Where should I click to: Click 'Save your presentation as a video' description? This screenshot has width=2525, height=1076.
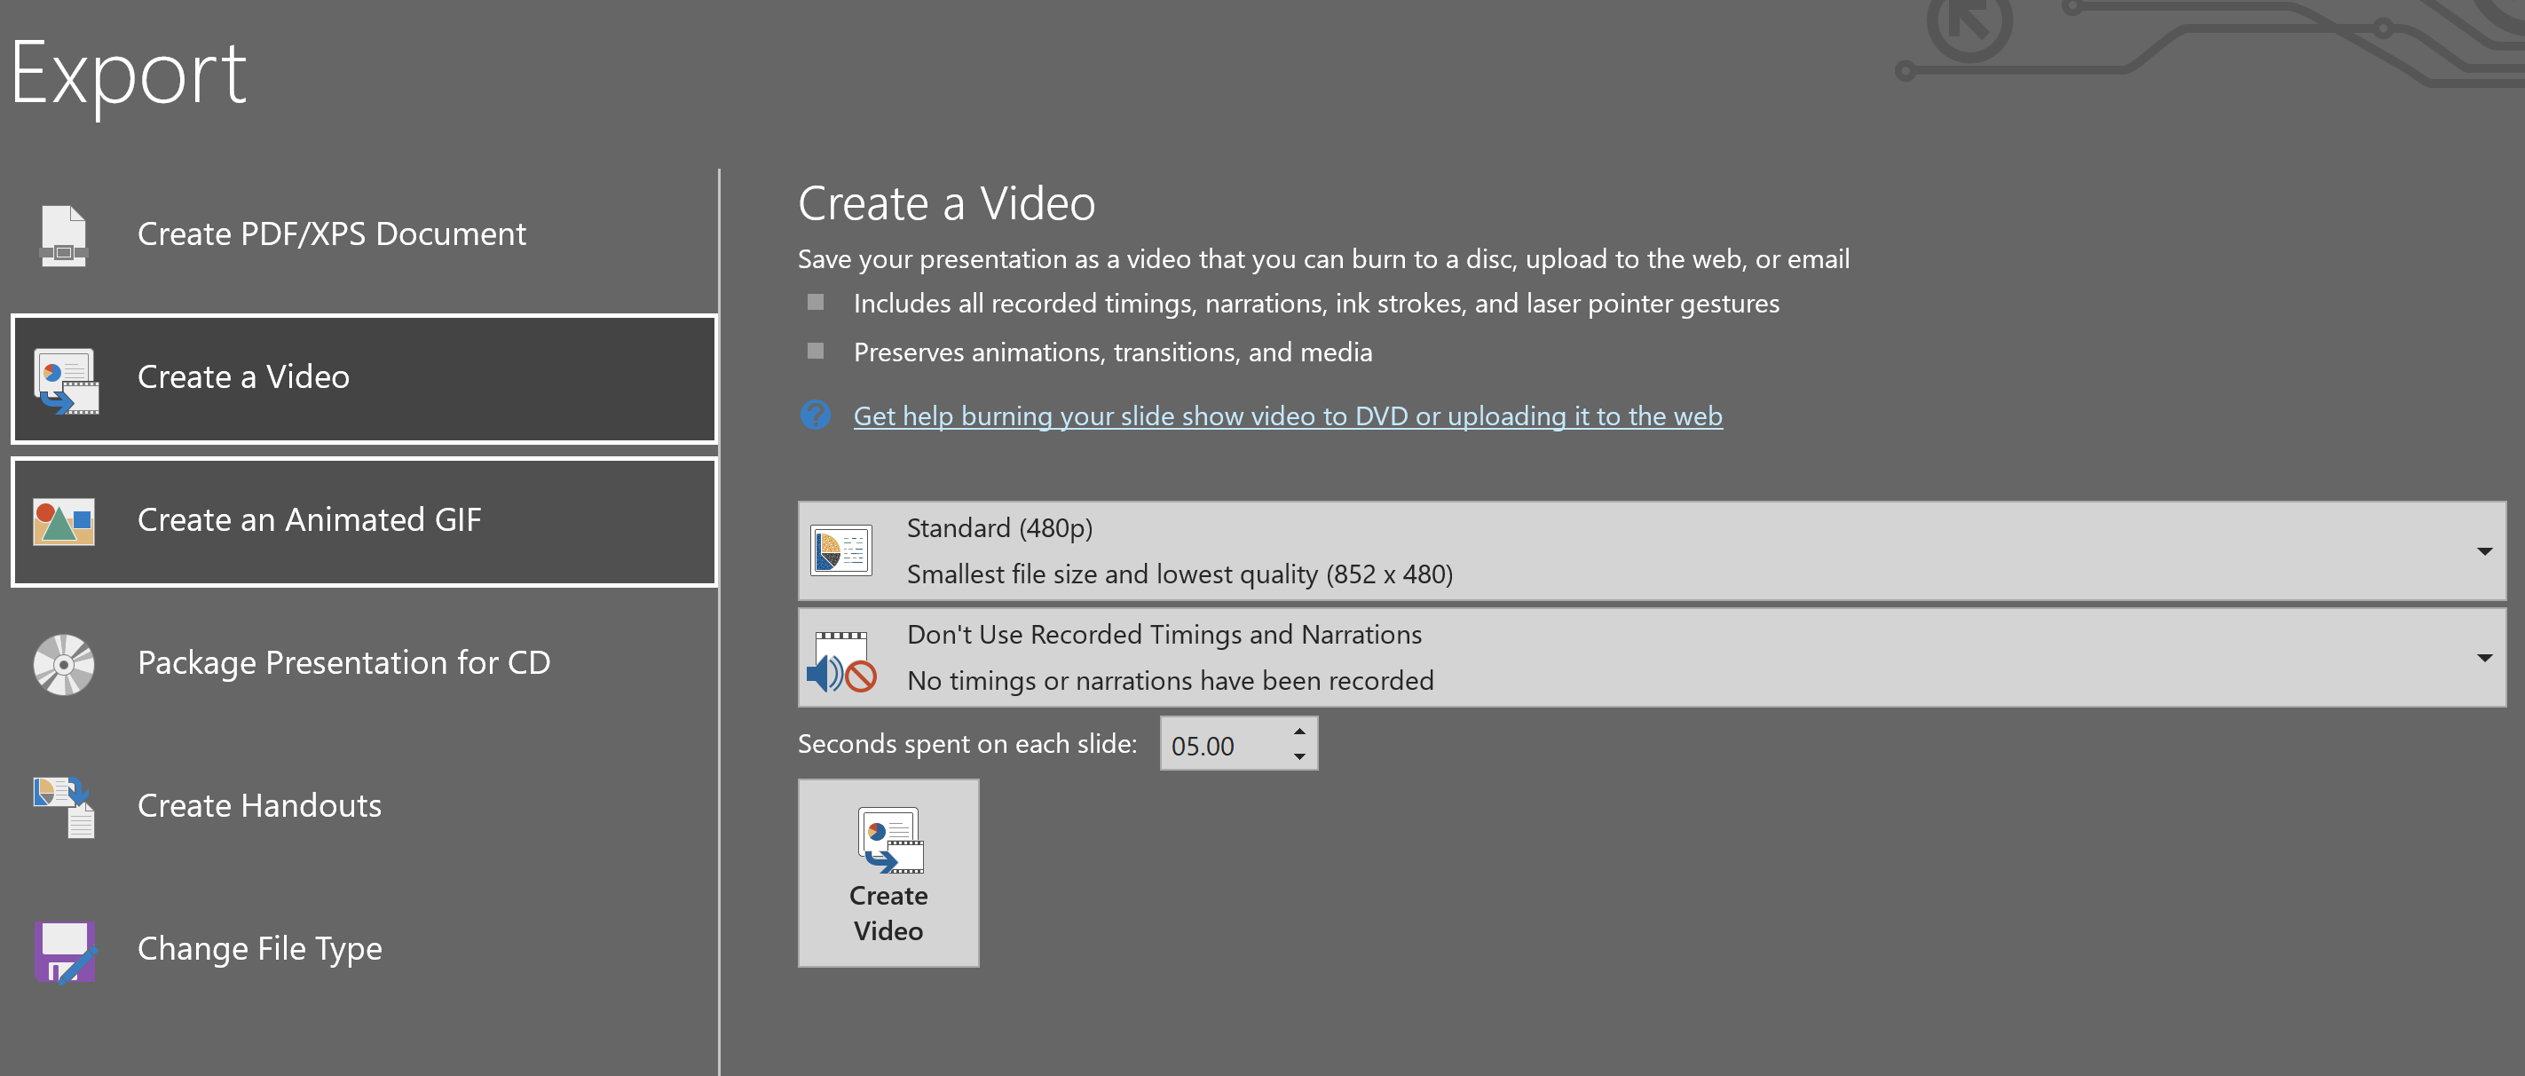[x=1323, y=259]
